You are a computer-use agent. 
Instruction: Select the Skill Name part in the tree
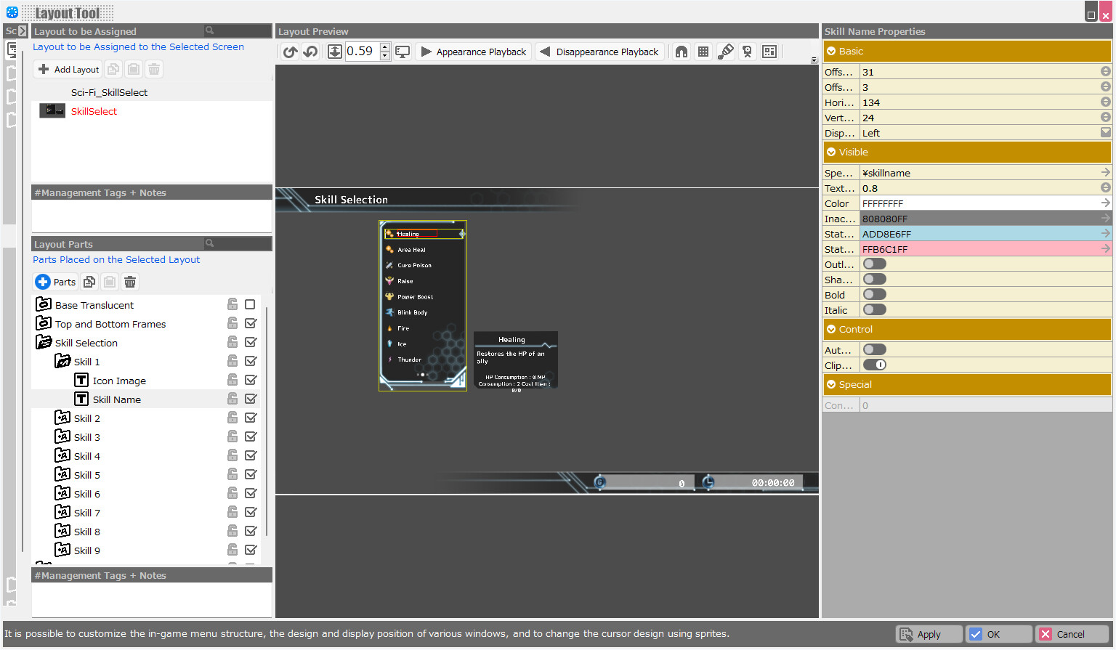click(x=117, y=399)
